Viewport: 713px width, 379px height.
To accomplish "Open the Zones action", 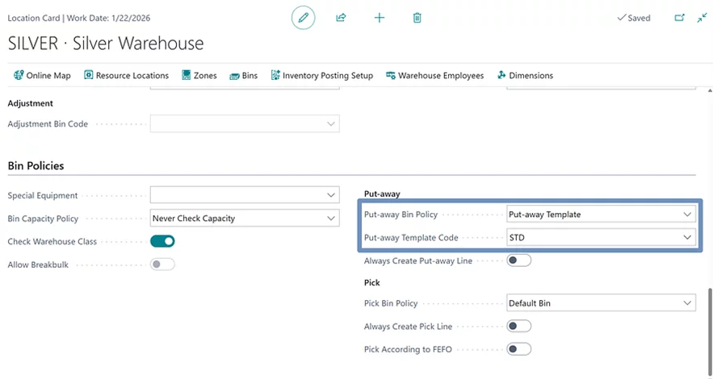I will point(199,75).
